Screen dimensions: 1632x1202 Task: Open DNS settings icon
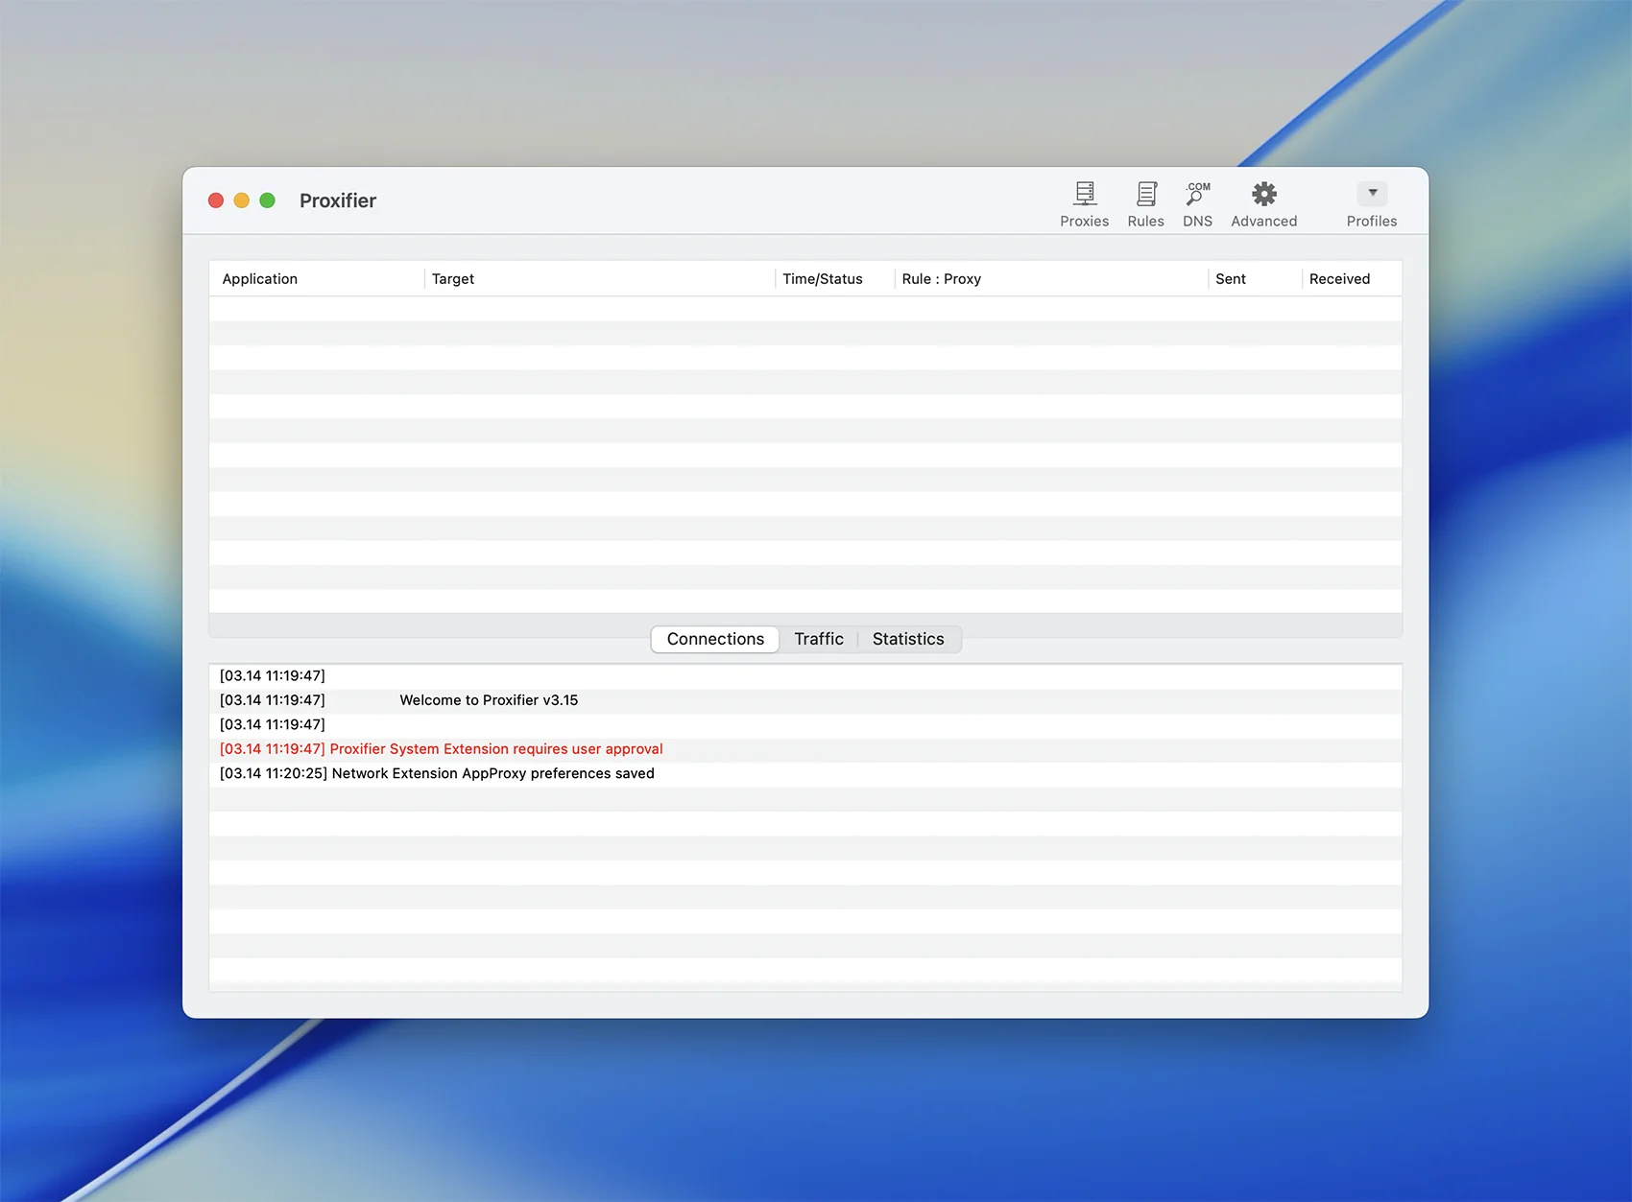pos(1197,195)
